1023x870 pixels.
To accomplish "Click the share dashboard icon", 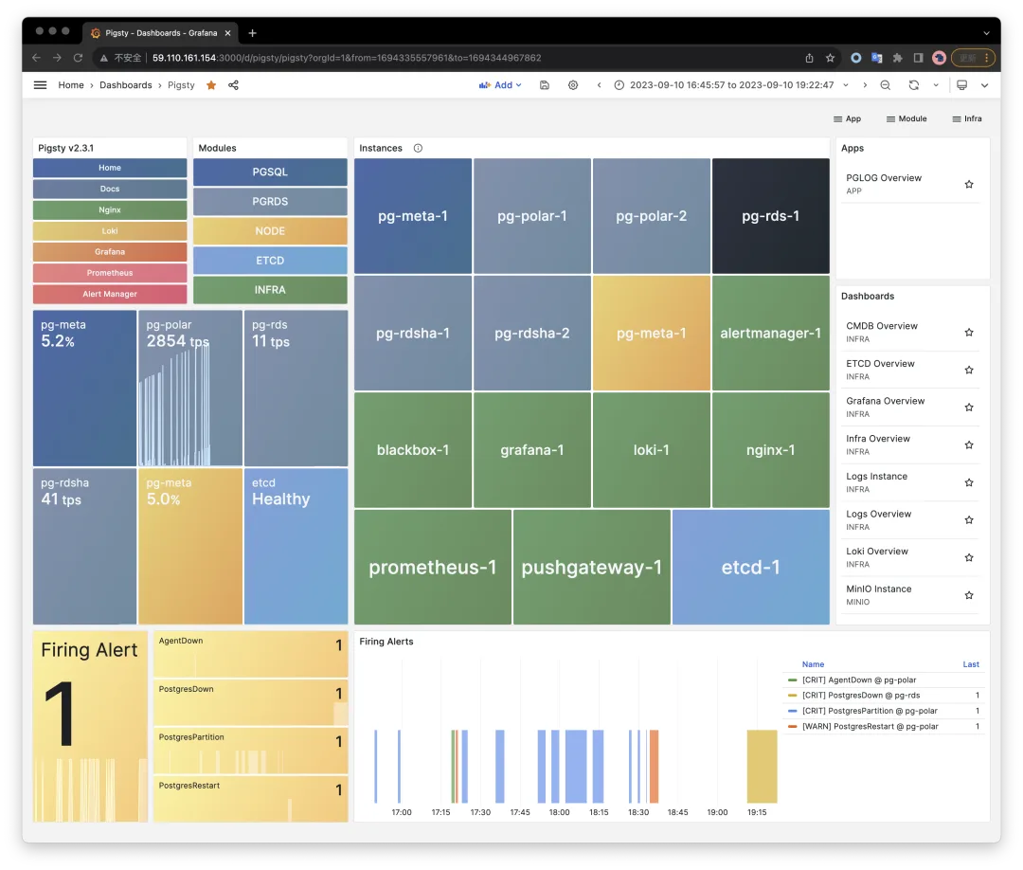I will pos(233,85).
